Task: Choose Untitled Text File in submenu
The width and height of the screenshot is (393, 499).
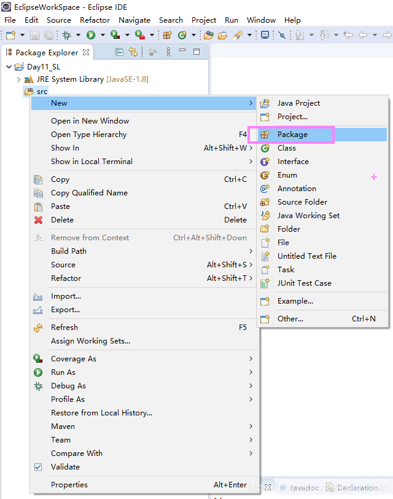Action: point(322,256)
